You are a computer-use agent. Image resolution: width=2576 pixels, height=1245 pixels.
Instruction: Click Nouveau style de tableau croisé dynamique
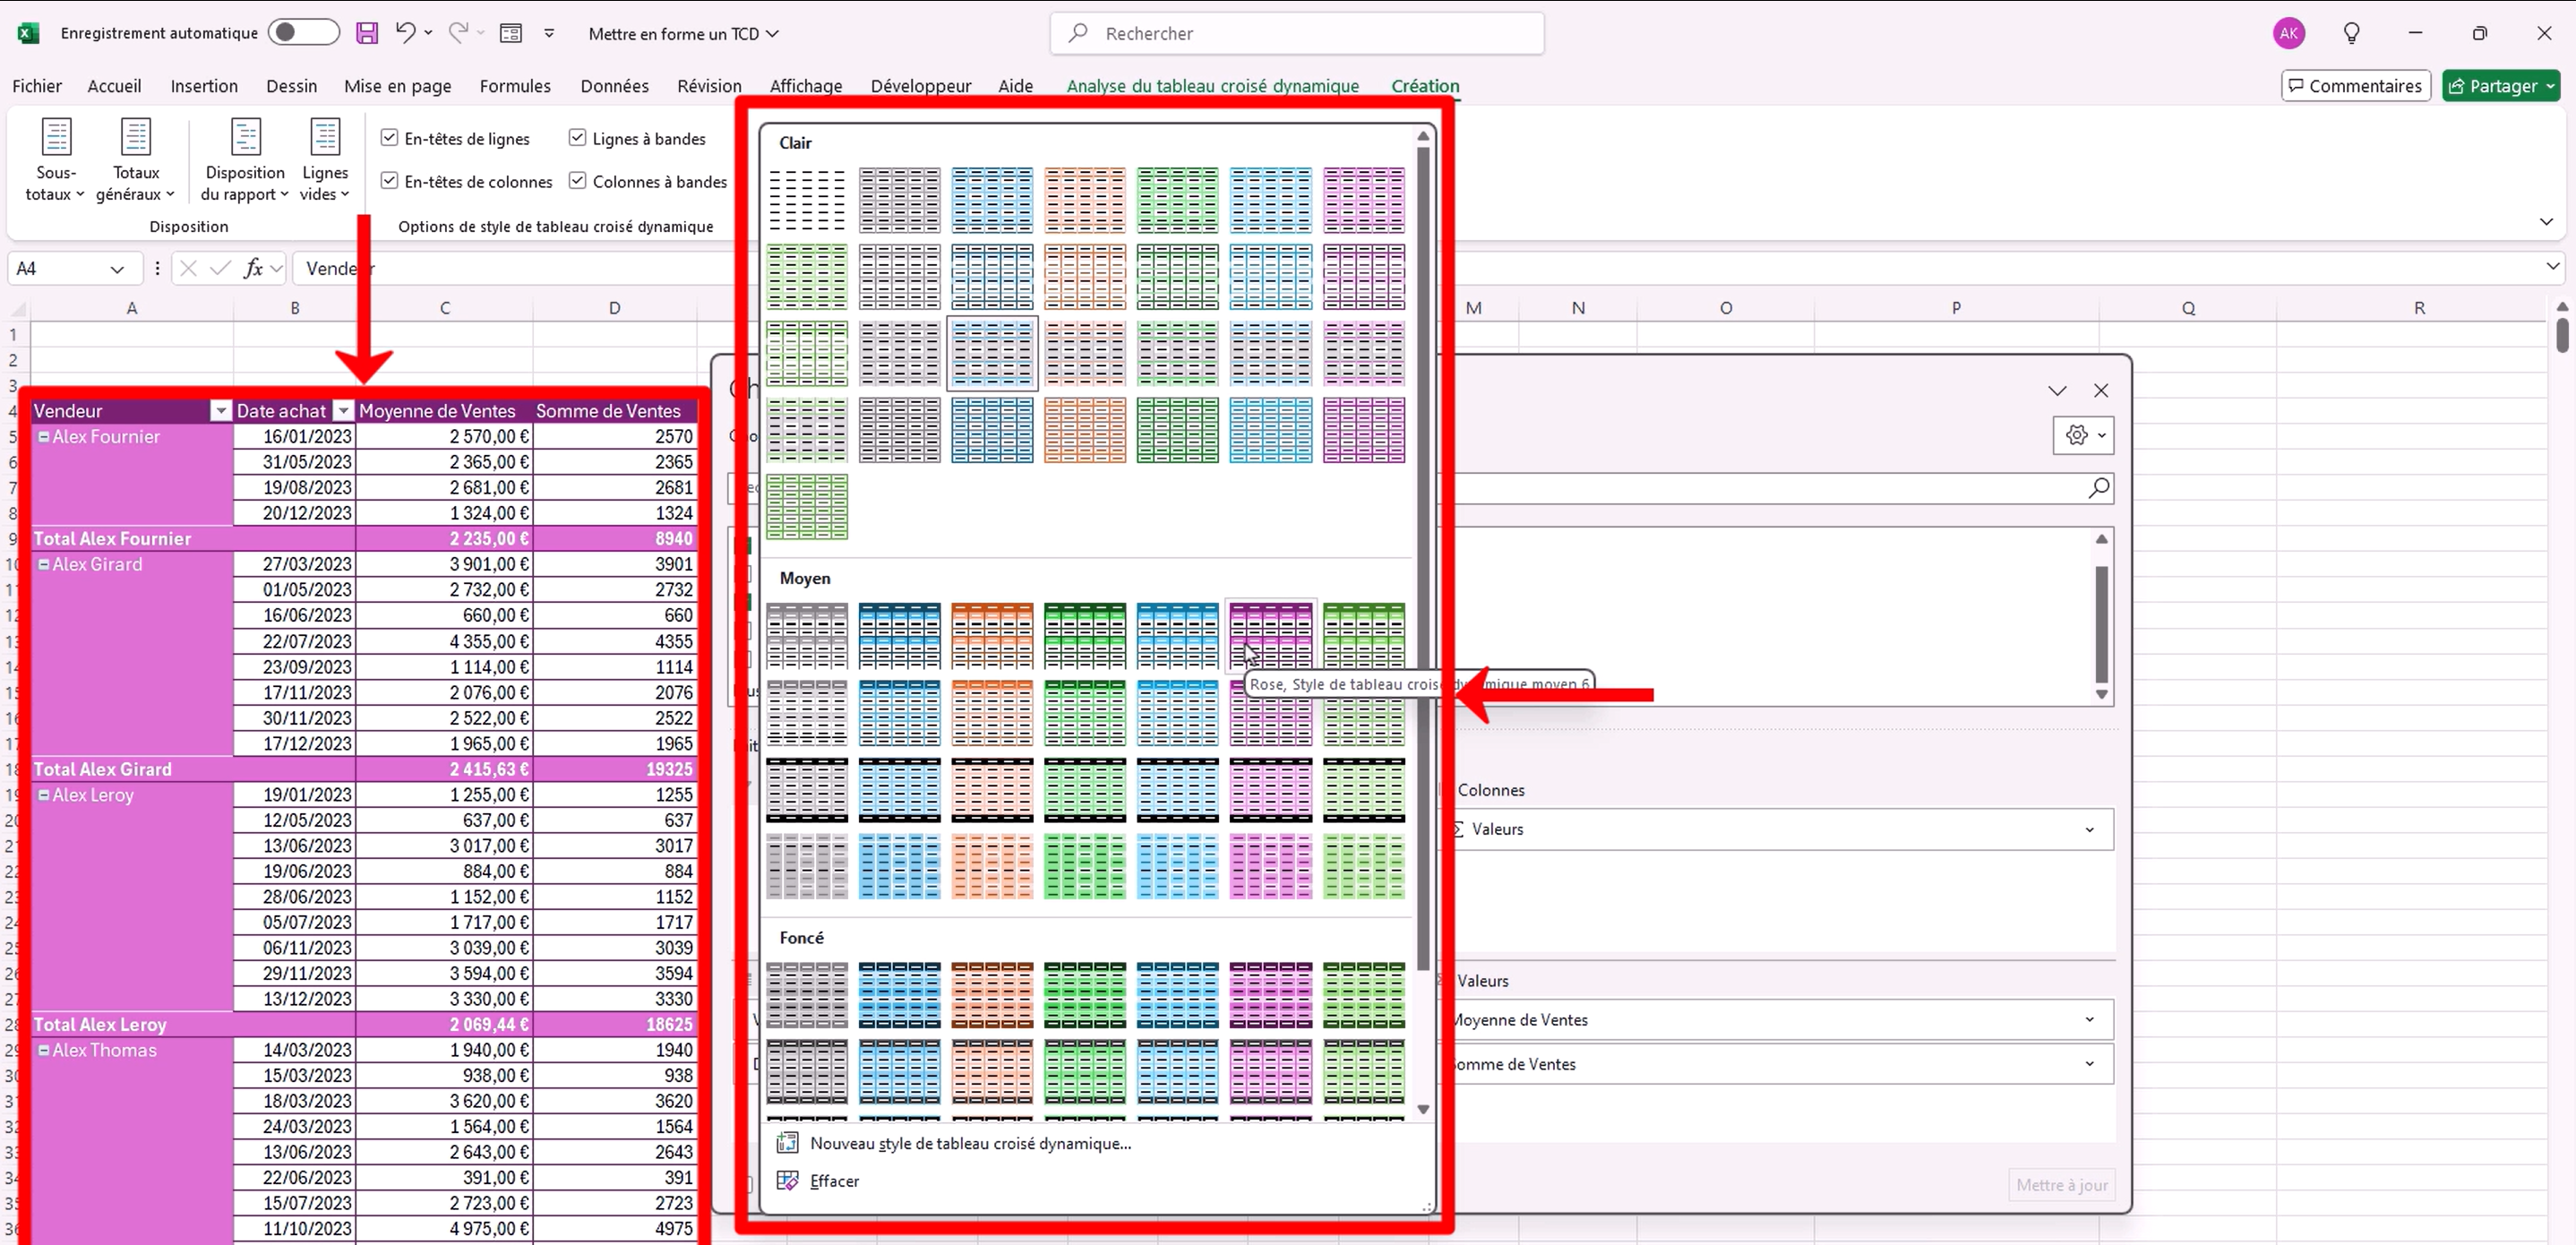click(970, 1143)
